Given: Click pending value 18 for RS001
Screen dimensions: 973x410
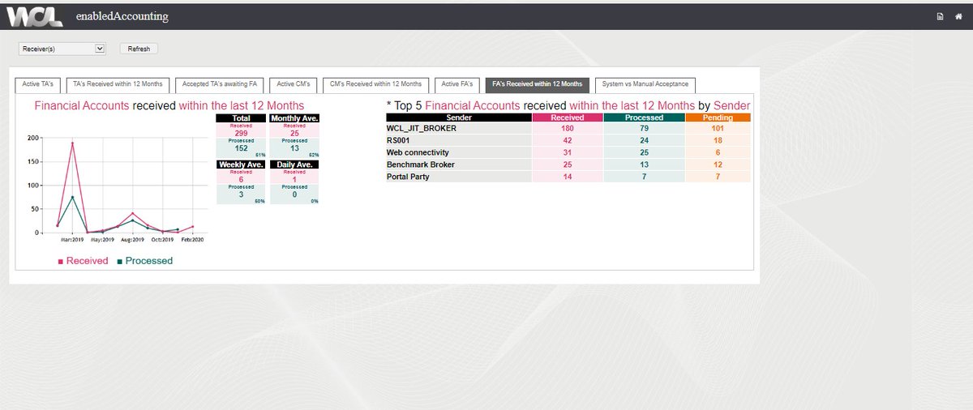Looking at the screenshot, I should pyautogui.click(x=718, y=140).
